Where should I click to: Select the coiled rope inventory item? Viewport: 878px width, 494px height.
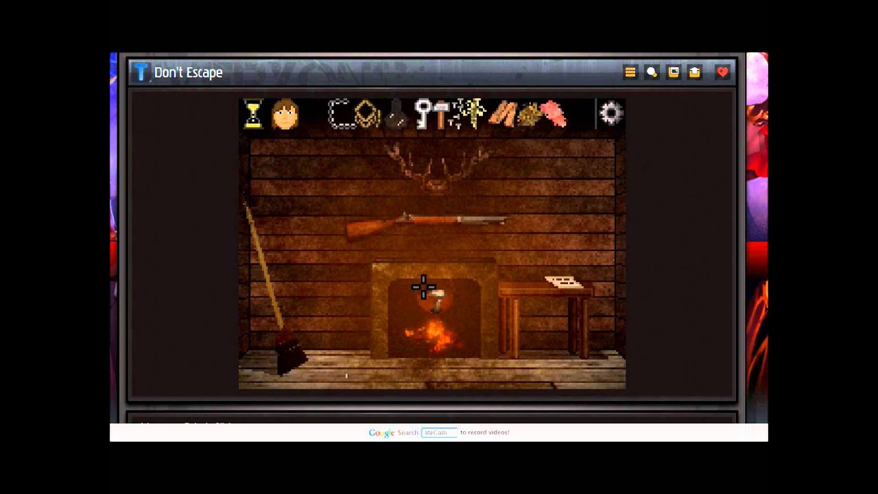pos(368,115)
